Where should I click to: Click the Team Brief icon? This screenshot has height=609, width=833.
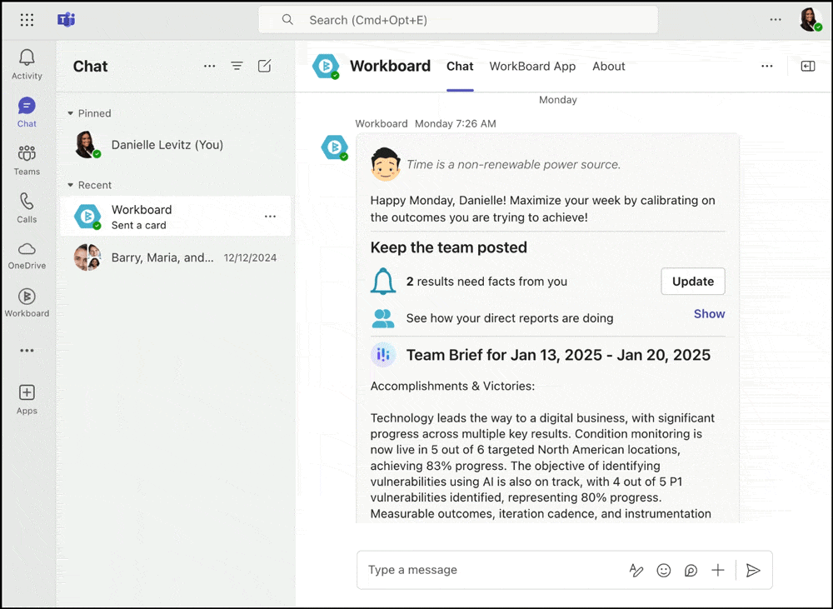pyautogui.click(x=383, y=355)
